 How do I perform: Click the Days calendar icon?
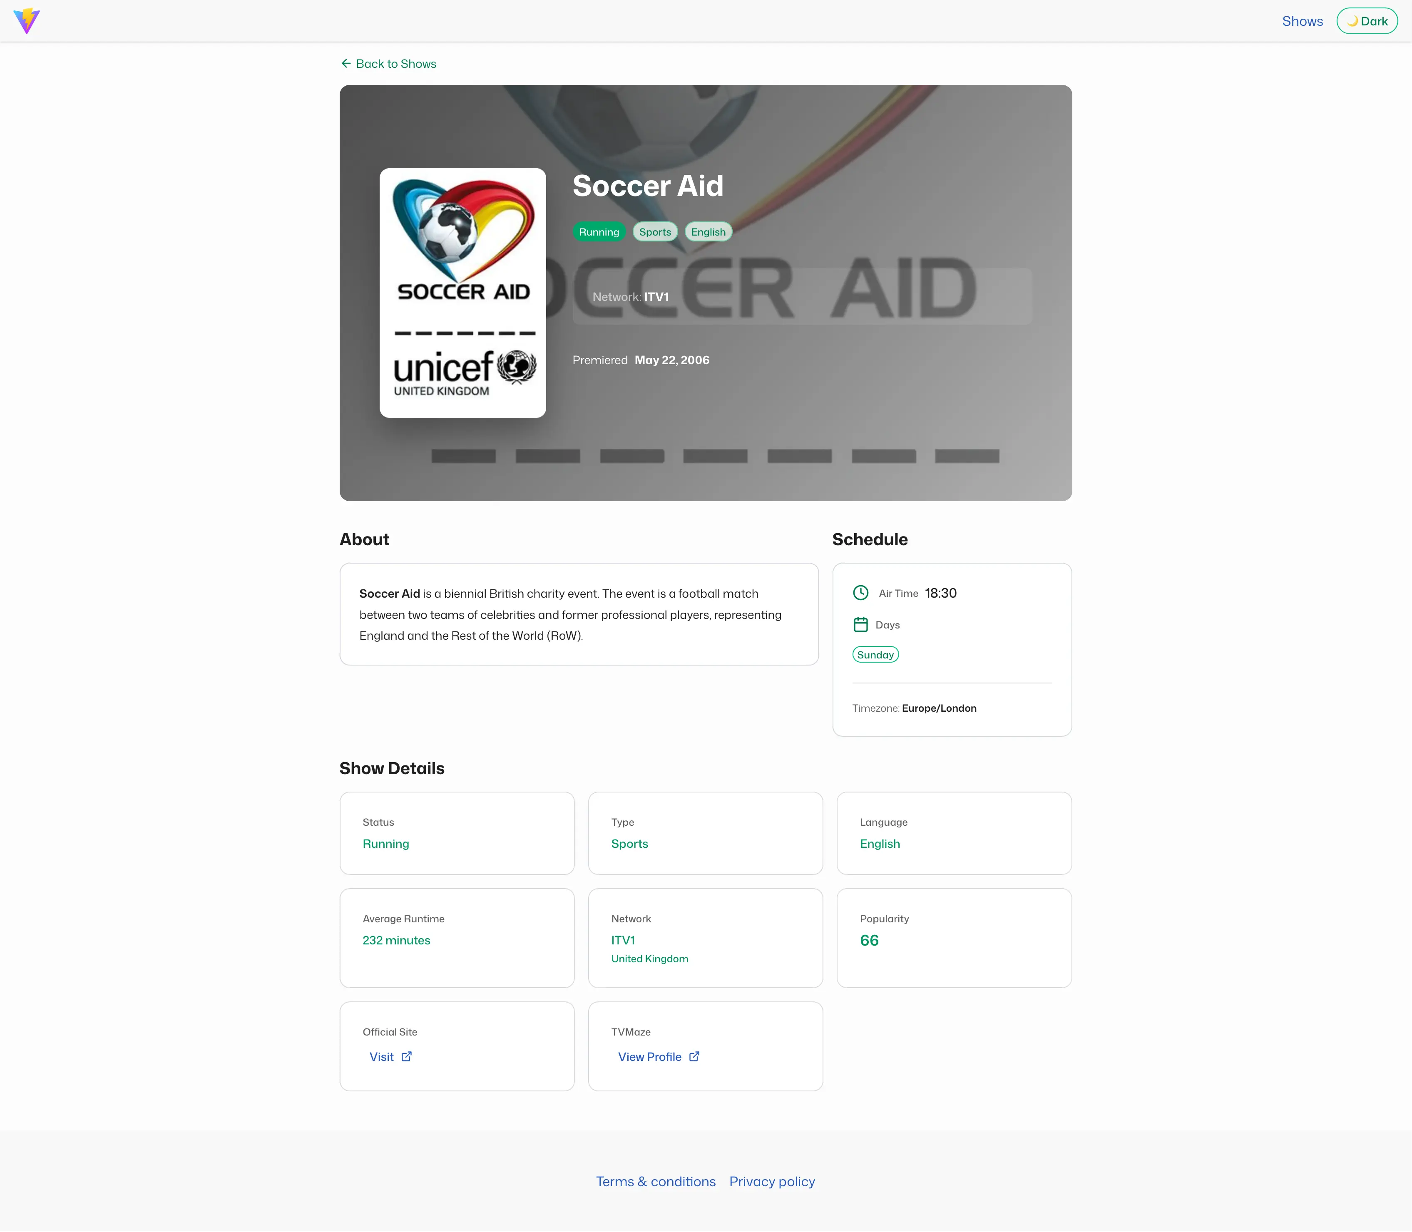[861, 624]
